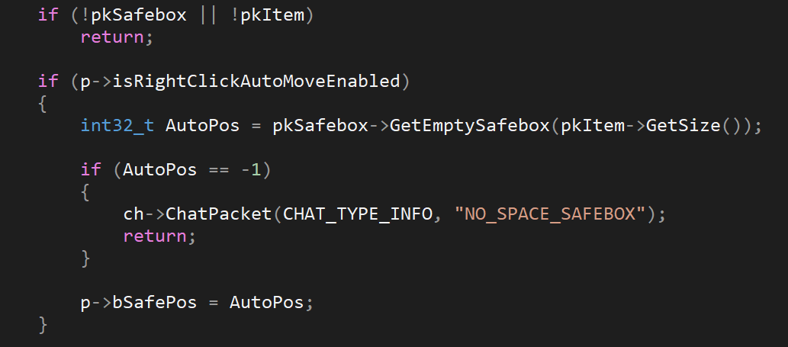Click the == operator in the AutoPos check

[214, 170]
